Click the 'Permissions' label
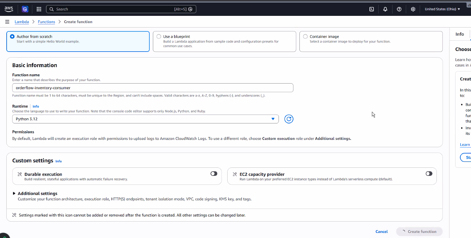The width and height of the screenshot is (471, 238). click(23, 132)
